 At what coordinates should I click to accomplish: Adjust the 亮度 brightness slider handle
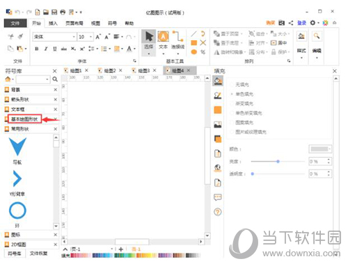click(x=278, y=161)
